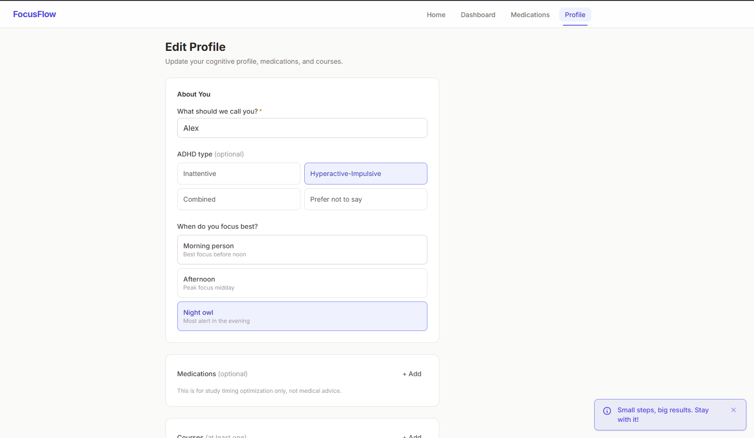Open Medications in the top navigation
The image size is (754, 438).
(530, 15)
